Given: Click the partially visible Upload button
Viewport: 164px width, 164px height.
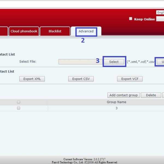Looking at the screenshot, I should 161,62.
